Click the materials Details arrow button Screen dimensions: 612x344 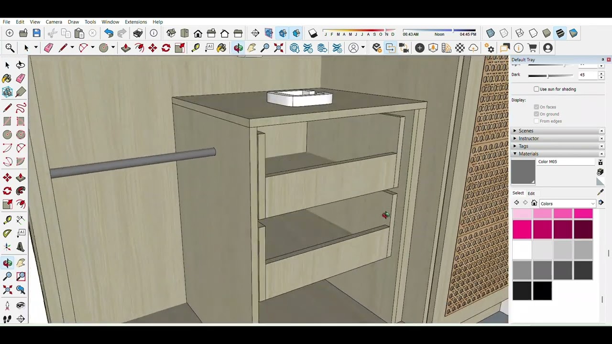(x=601, y=203)
